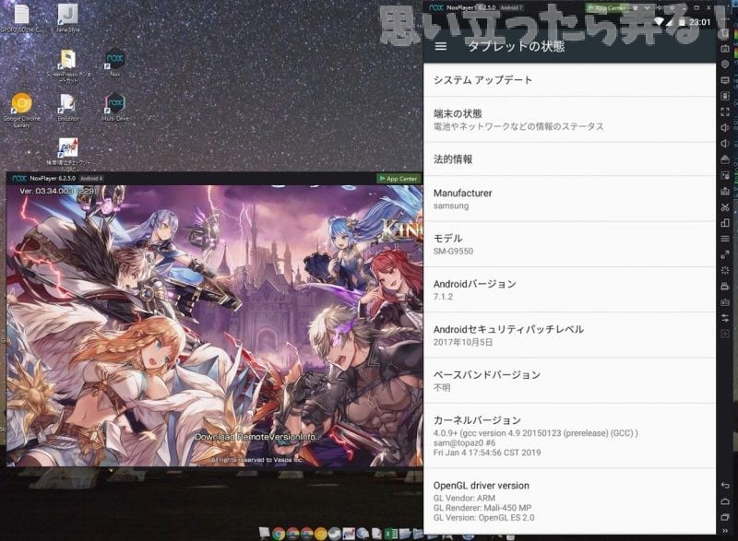Click the scissors icon in Nox sidebar
The image size is (738, 541).
(x=725, y=207)
